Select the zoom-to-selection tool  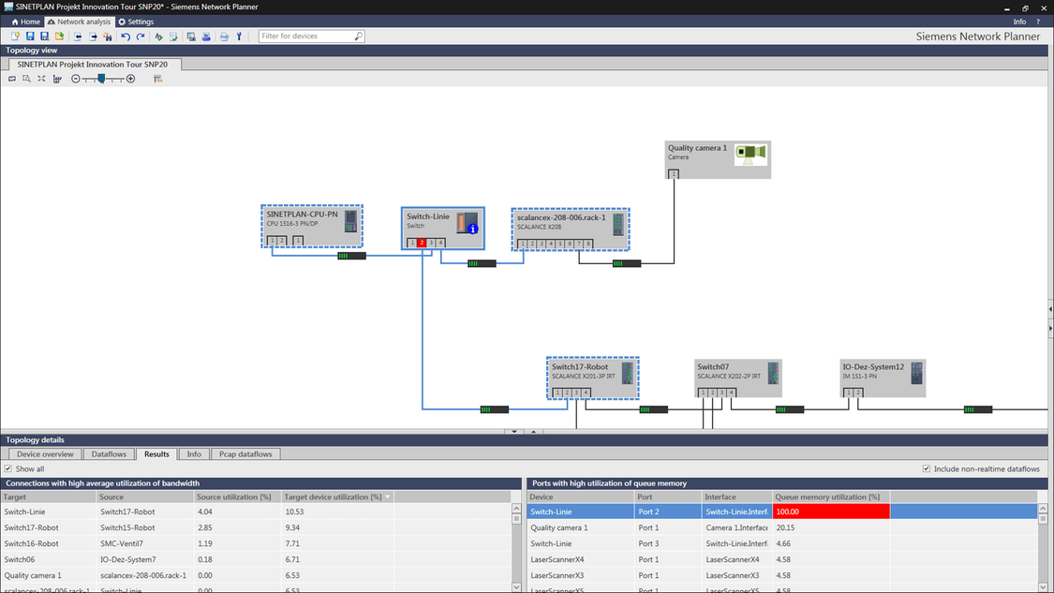(x=26, y=79)
